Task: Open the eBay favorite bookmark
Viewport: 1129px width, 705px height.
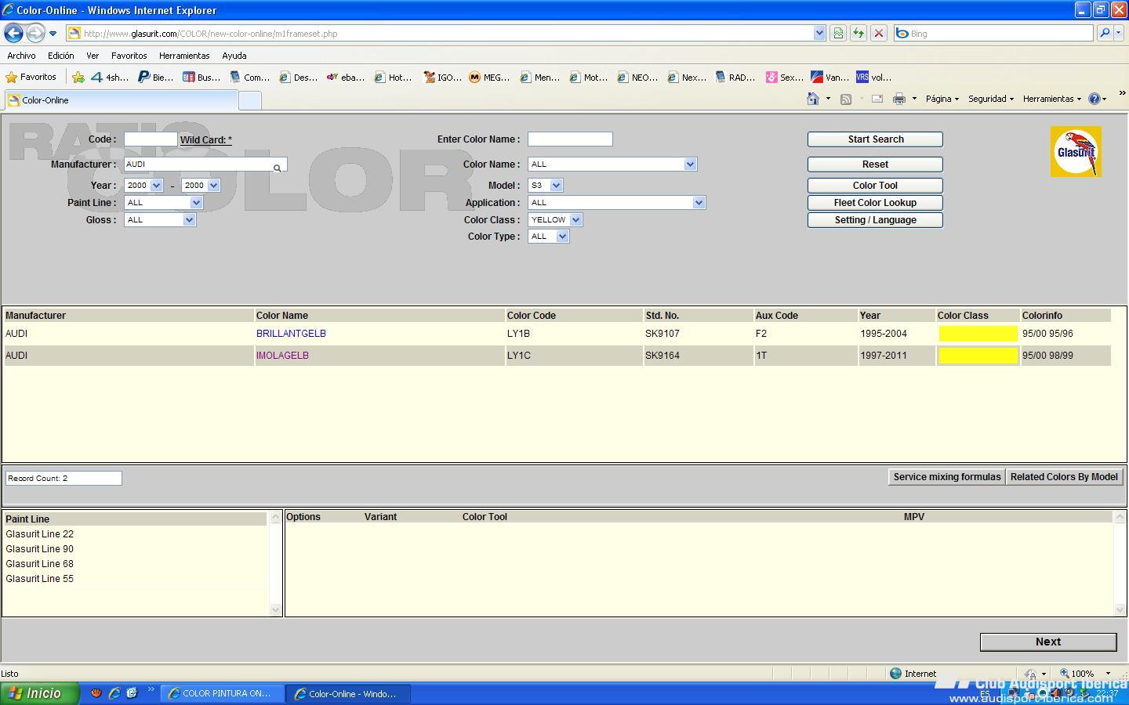Action: pyautogui.click(x=345, y=77)
